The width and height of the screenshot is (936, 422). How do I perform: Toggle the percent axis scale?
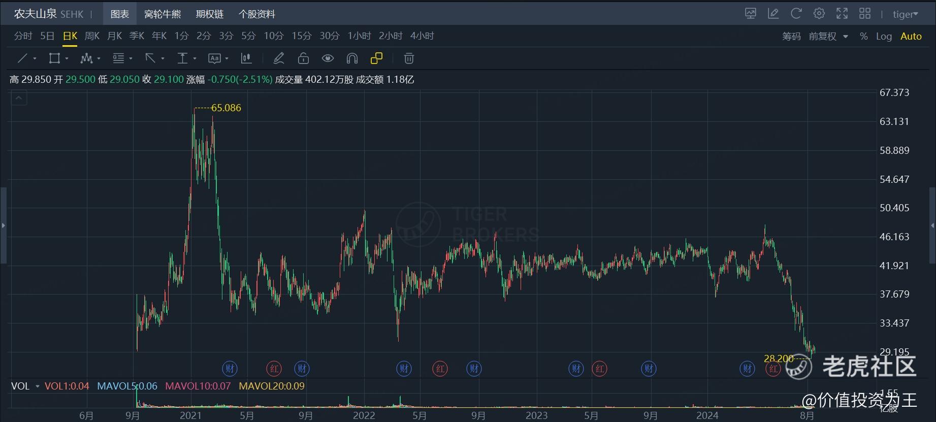click(x=863, y=36)
